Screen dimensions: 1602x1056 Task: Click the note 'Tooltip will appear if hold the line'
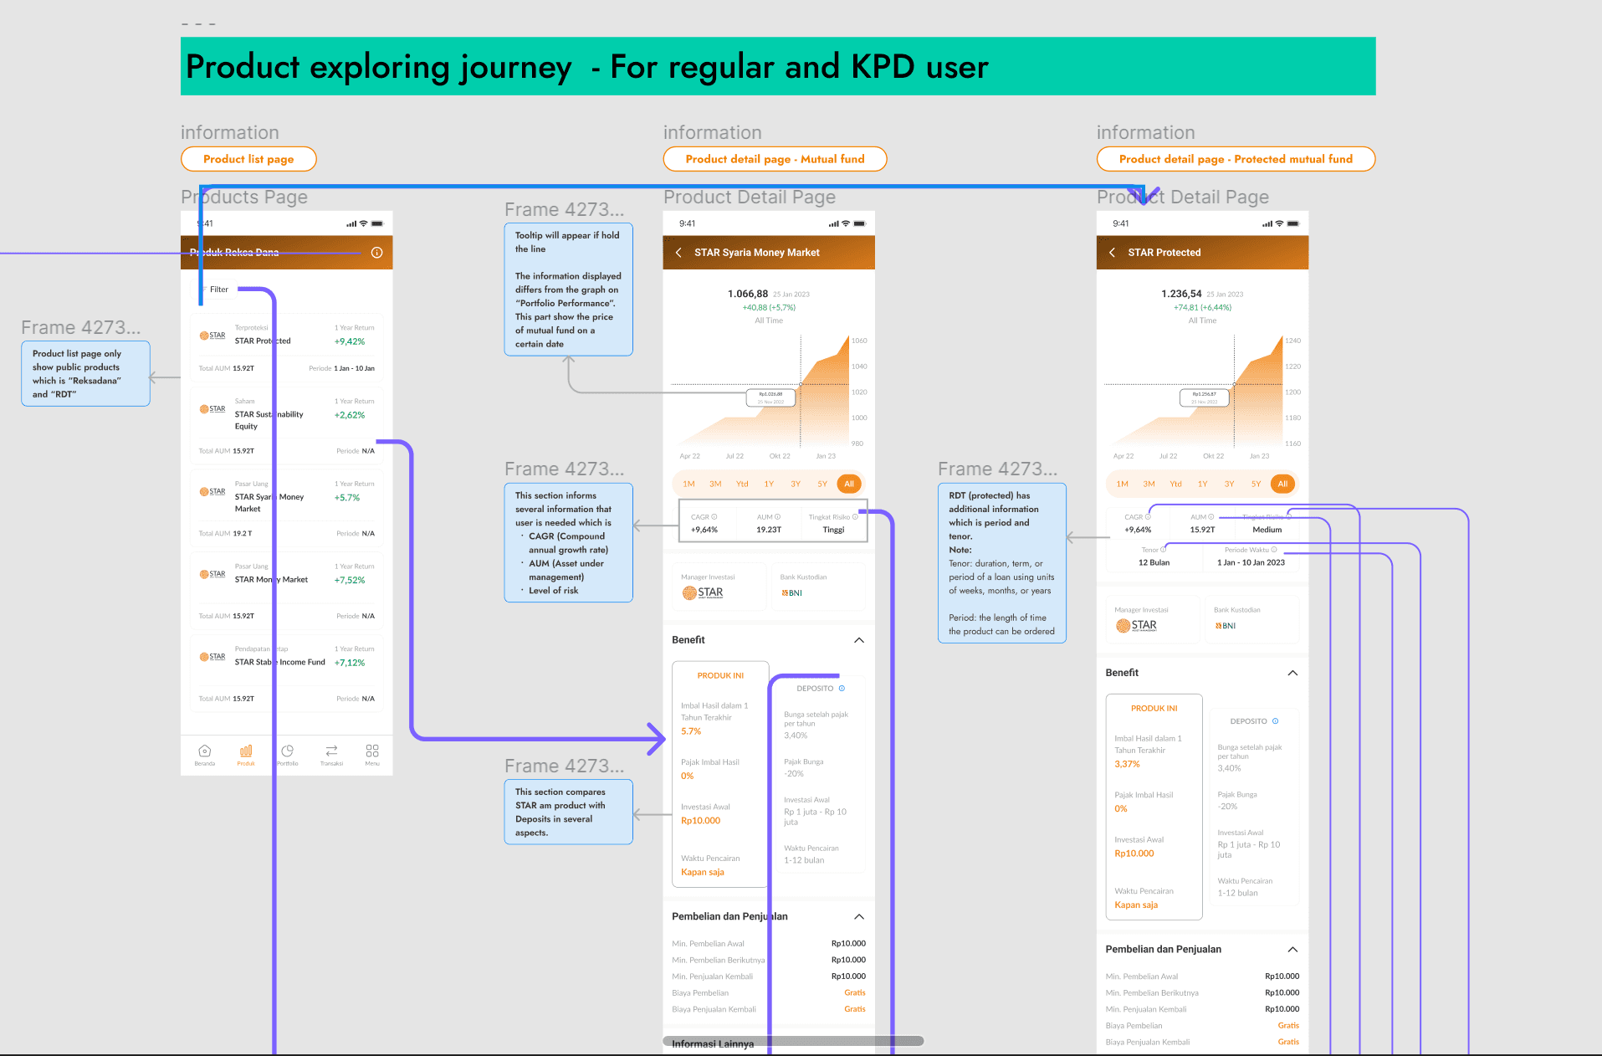coord(569,289)
